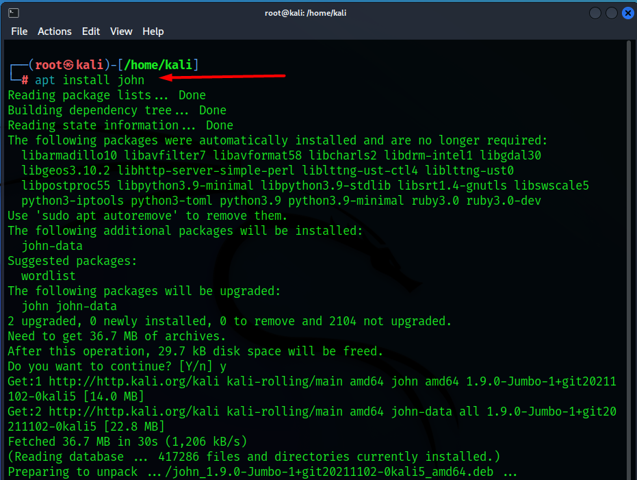Maximize the terminal window

[612, 13]
